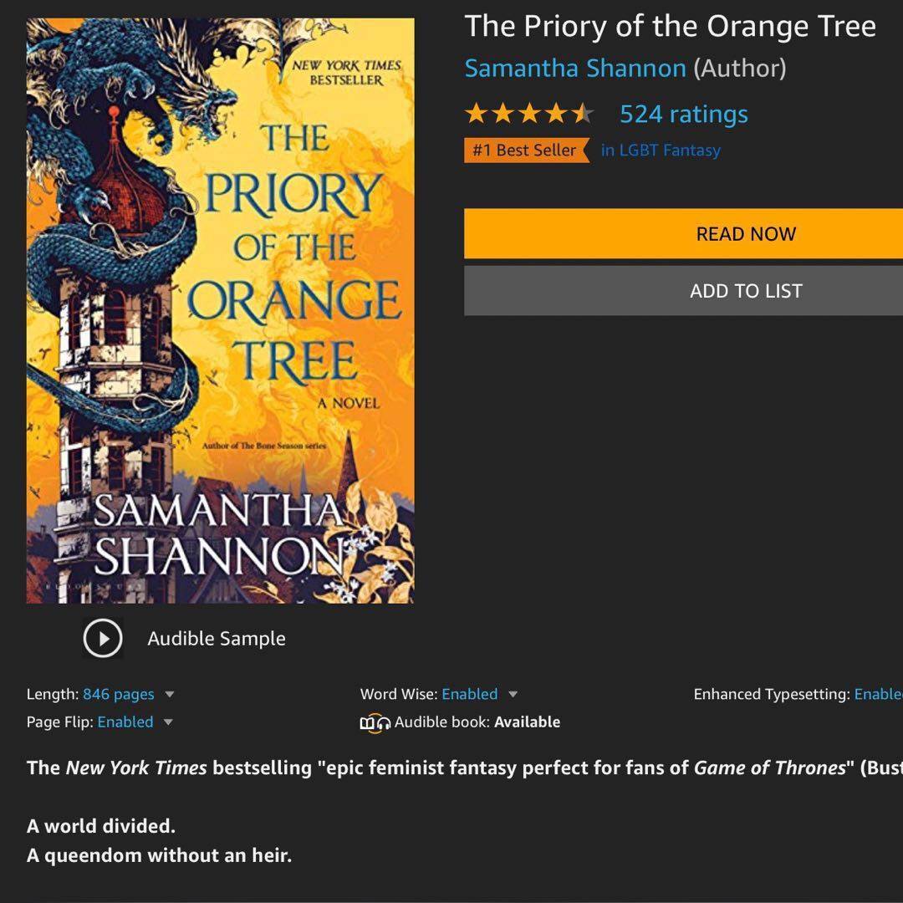This screenshot has width=903, height=903.
Task: Expand the arrow next to 846 pages
Action: pos(170,695)
